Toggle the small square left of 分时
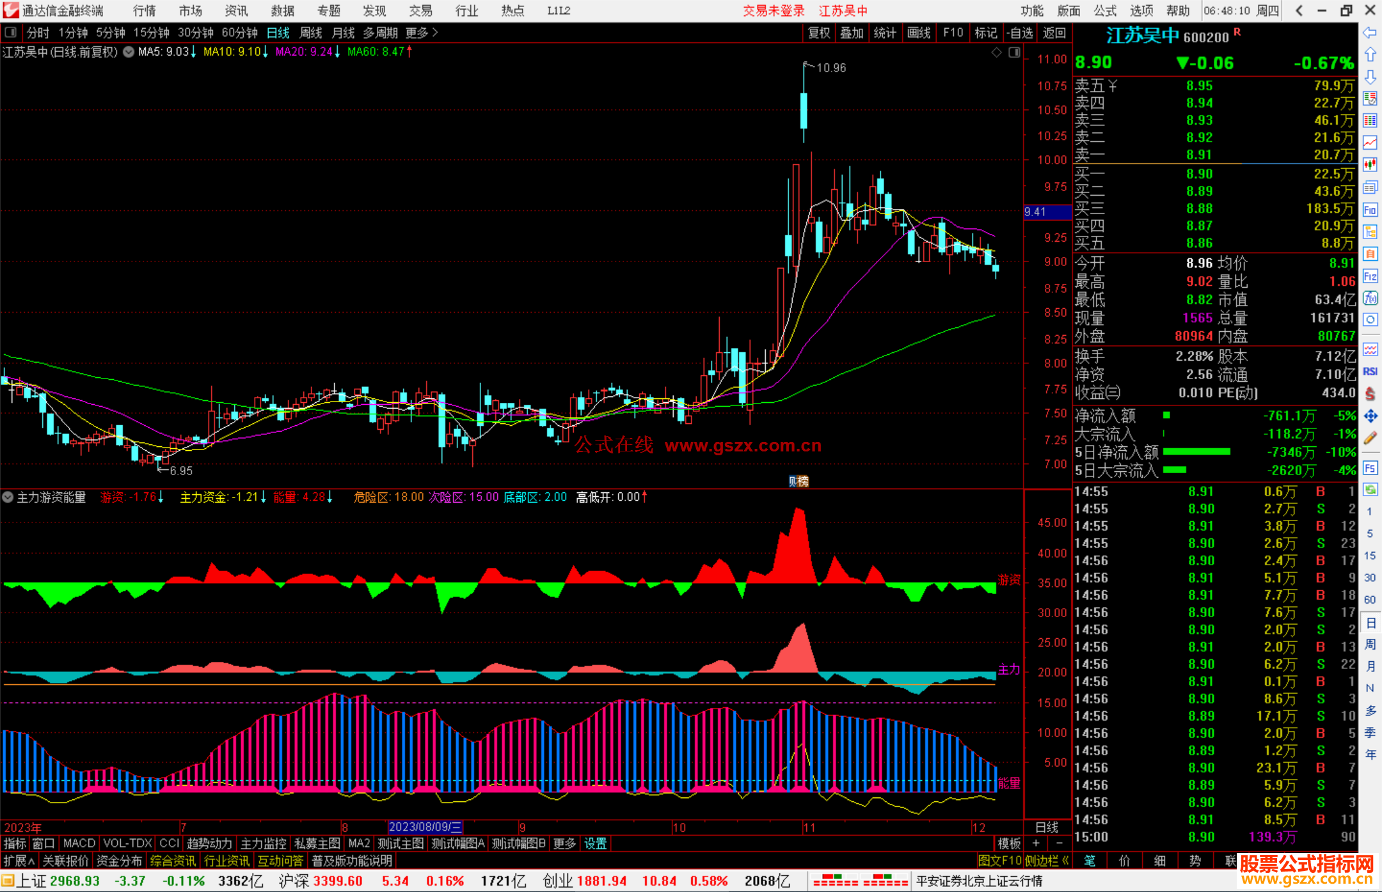The height and width of the screenshot is (892, 1382). [x=11, y=32]
